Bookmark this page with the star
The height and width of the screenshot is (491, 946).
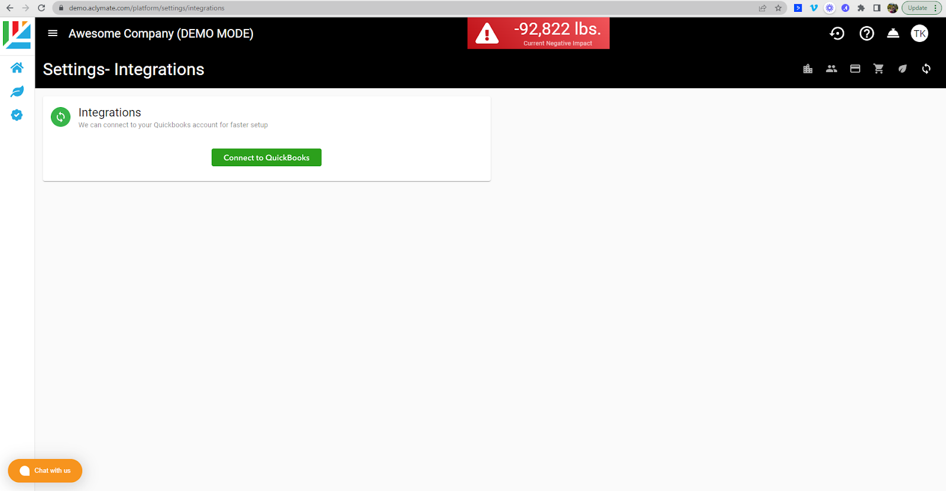point(778,8)
